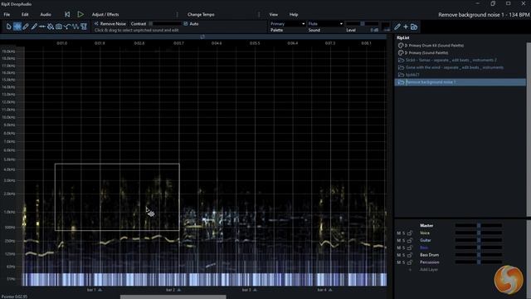Click palette icon of Primary (Sound Palette)
531x299 pixels.
(x=401, y=53)
